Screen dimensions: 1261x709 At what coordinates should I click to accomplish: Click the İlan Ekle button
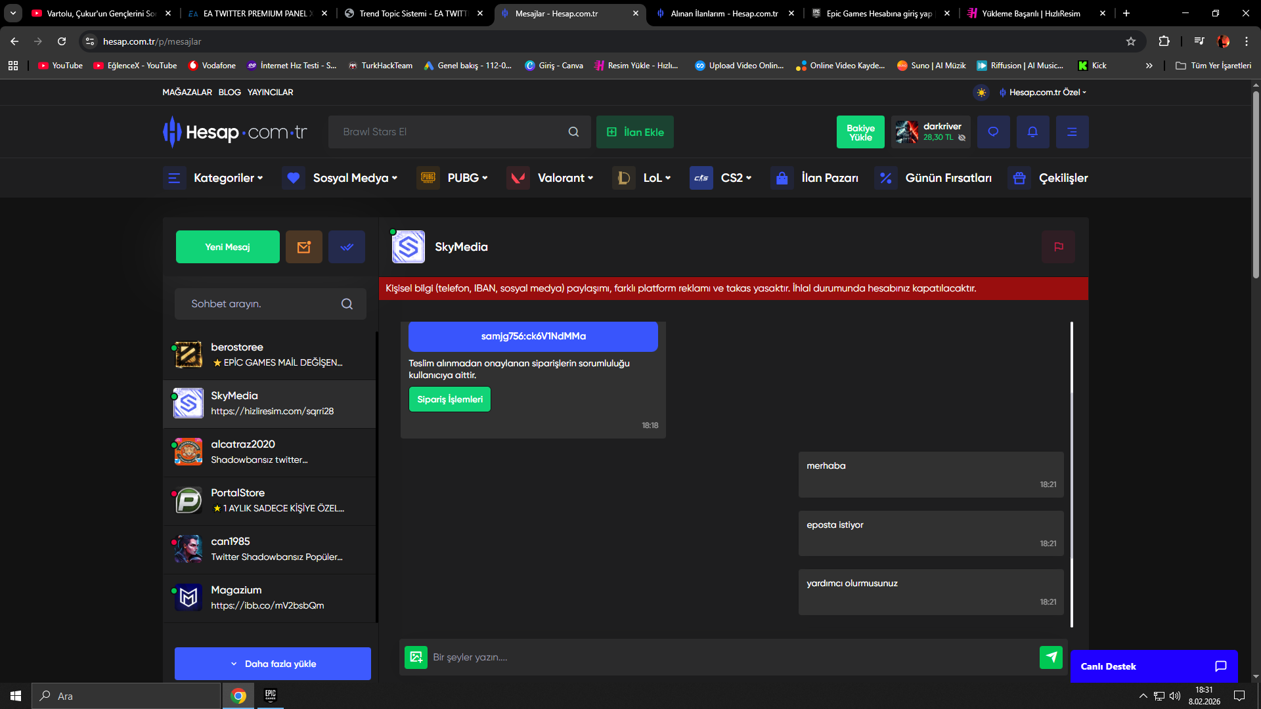click(x=635, y=132)
